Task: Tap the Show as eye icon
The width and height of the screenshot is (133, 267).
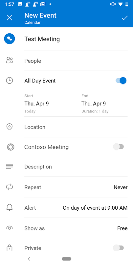Action: pyautogui.click(x=10, y=228)
